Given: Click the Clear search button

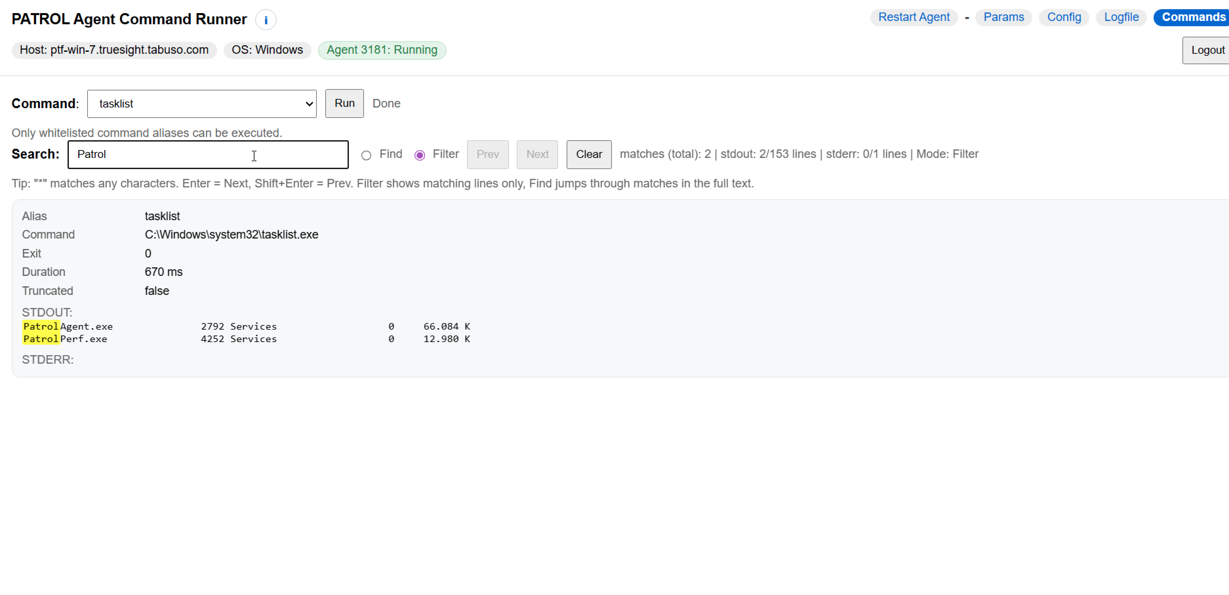Looking at the screenshot, I should 588,154.
